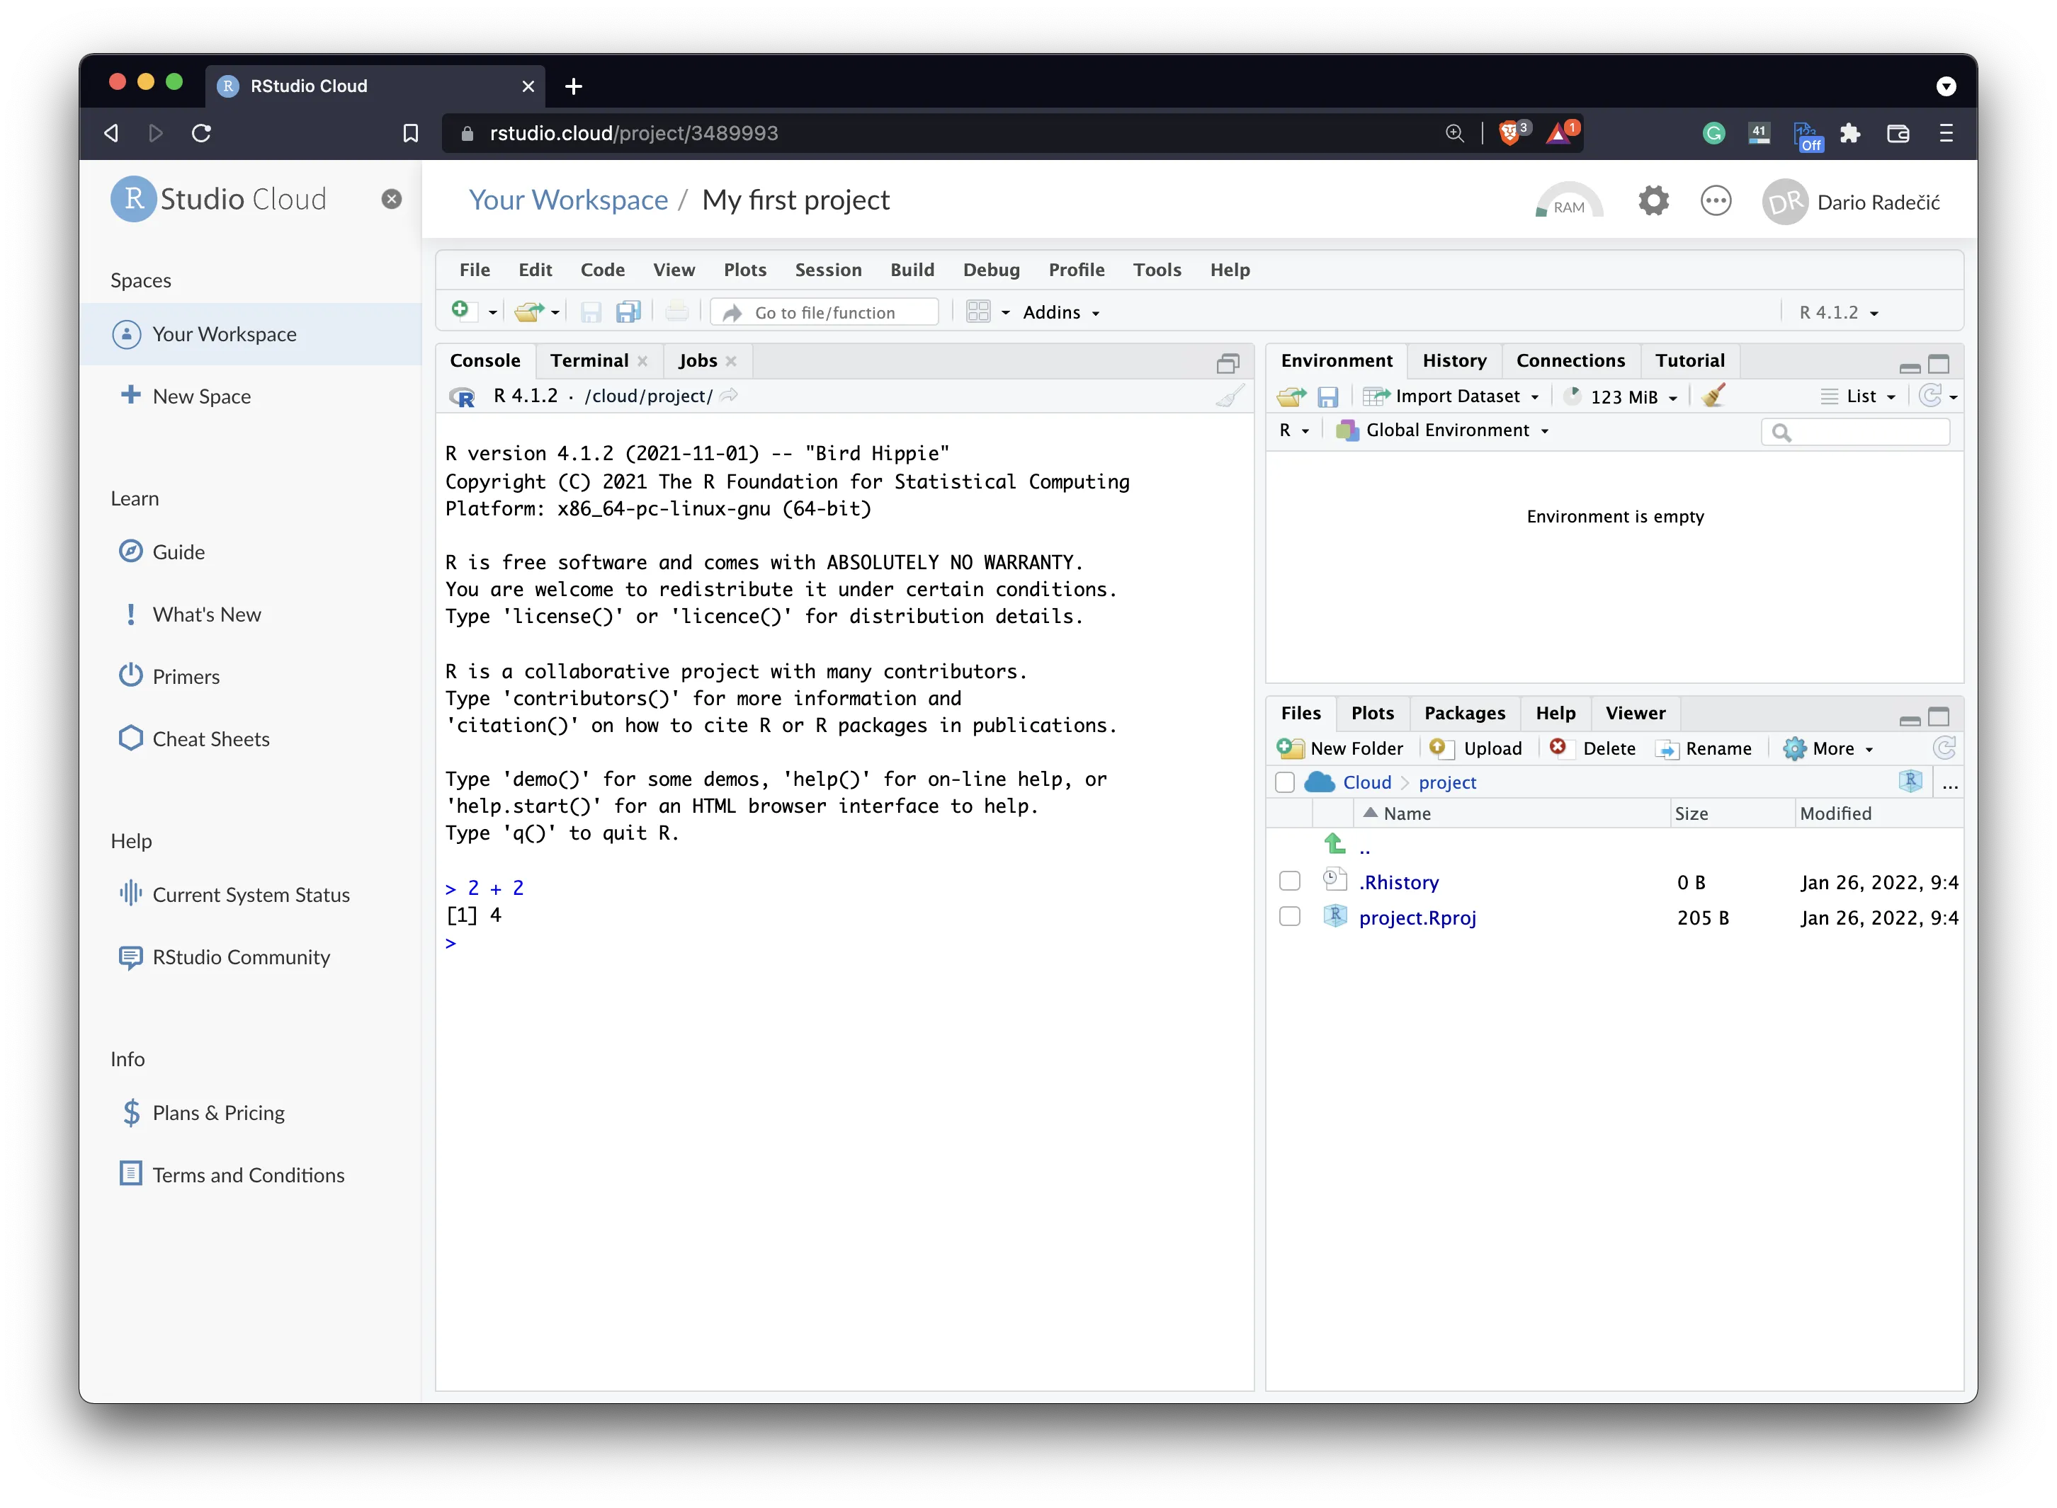
Task: Click the Print document icon
Action: tap(677, 312)
